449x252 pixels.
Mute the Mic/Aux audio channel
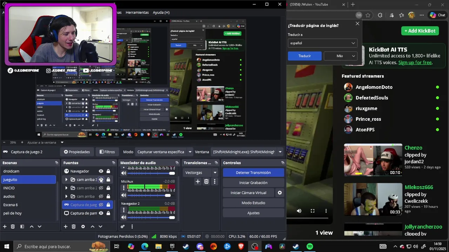click(123, 195)
